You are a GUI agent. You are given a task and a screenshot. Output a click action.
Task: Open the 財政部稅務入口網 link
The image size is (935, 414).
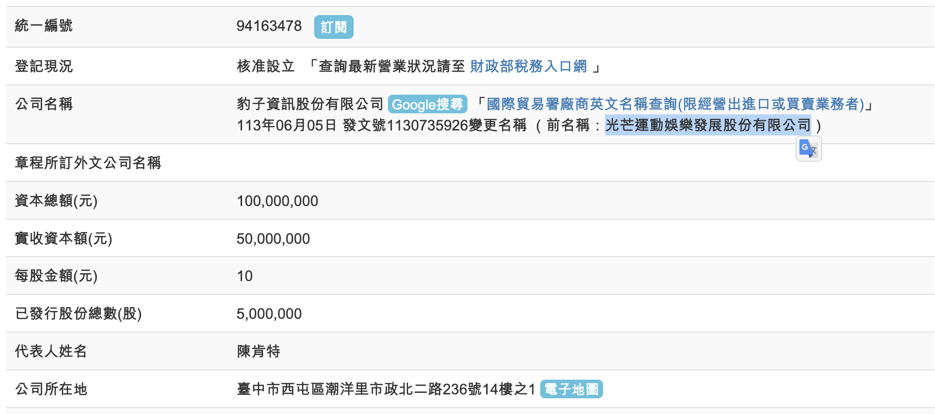tap(528, 66)
